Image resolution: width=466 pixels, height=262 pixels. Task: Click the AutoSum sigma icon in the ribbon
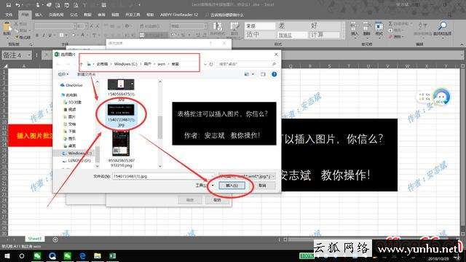point(390,23)
